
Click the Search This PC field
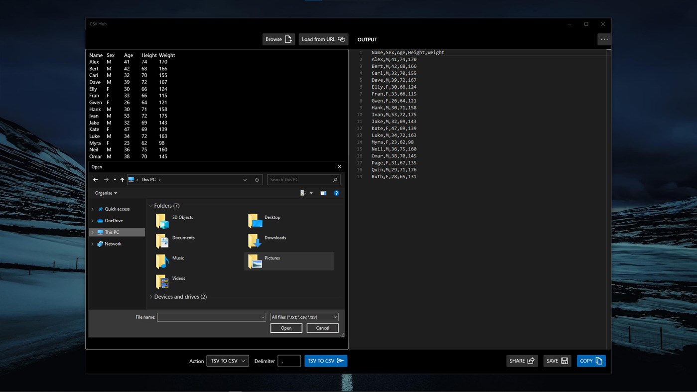tap(304, 180)
